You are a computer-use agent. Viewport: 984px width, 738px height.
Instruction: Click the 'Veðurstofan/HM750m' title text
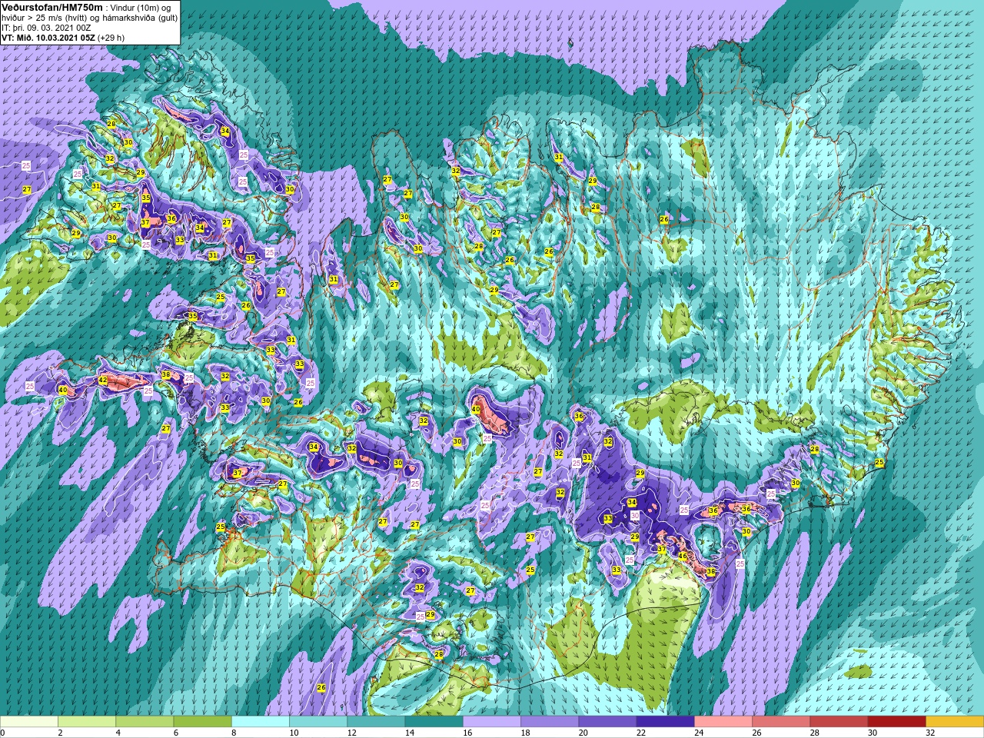click(52, 7)
